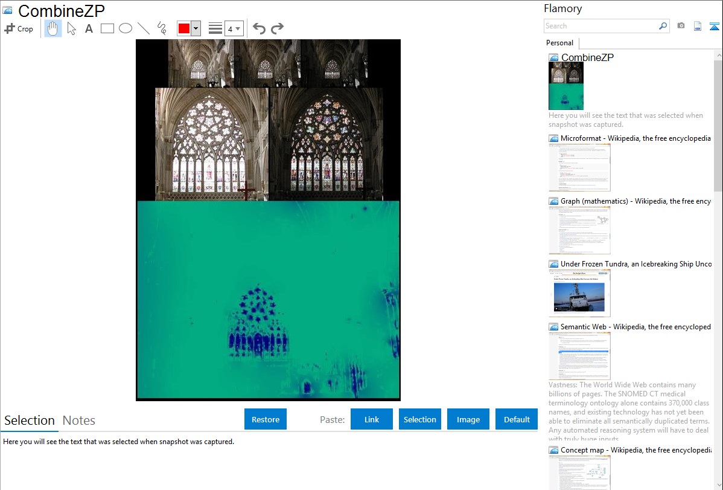Click the selected text description line
The image size is (723, 490).
point(118,442)
